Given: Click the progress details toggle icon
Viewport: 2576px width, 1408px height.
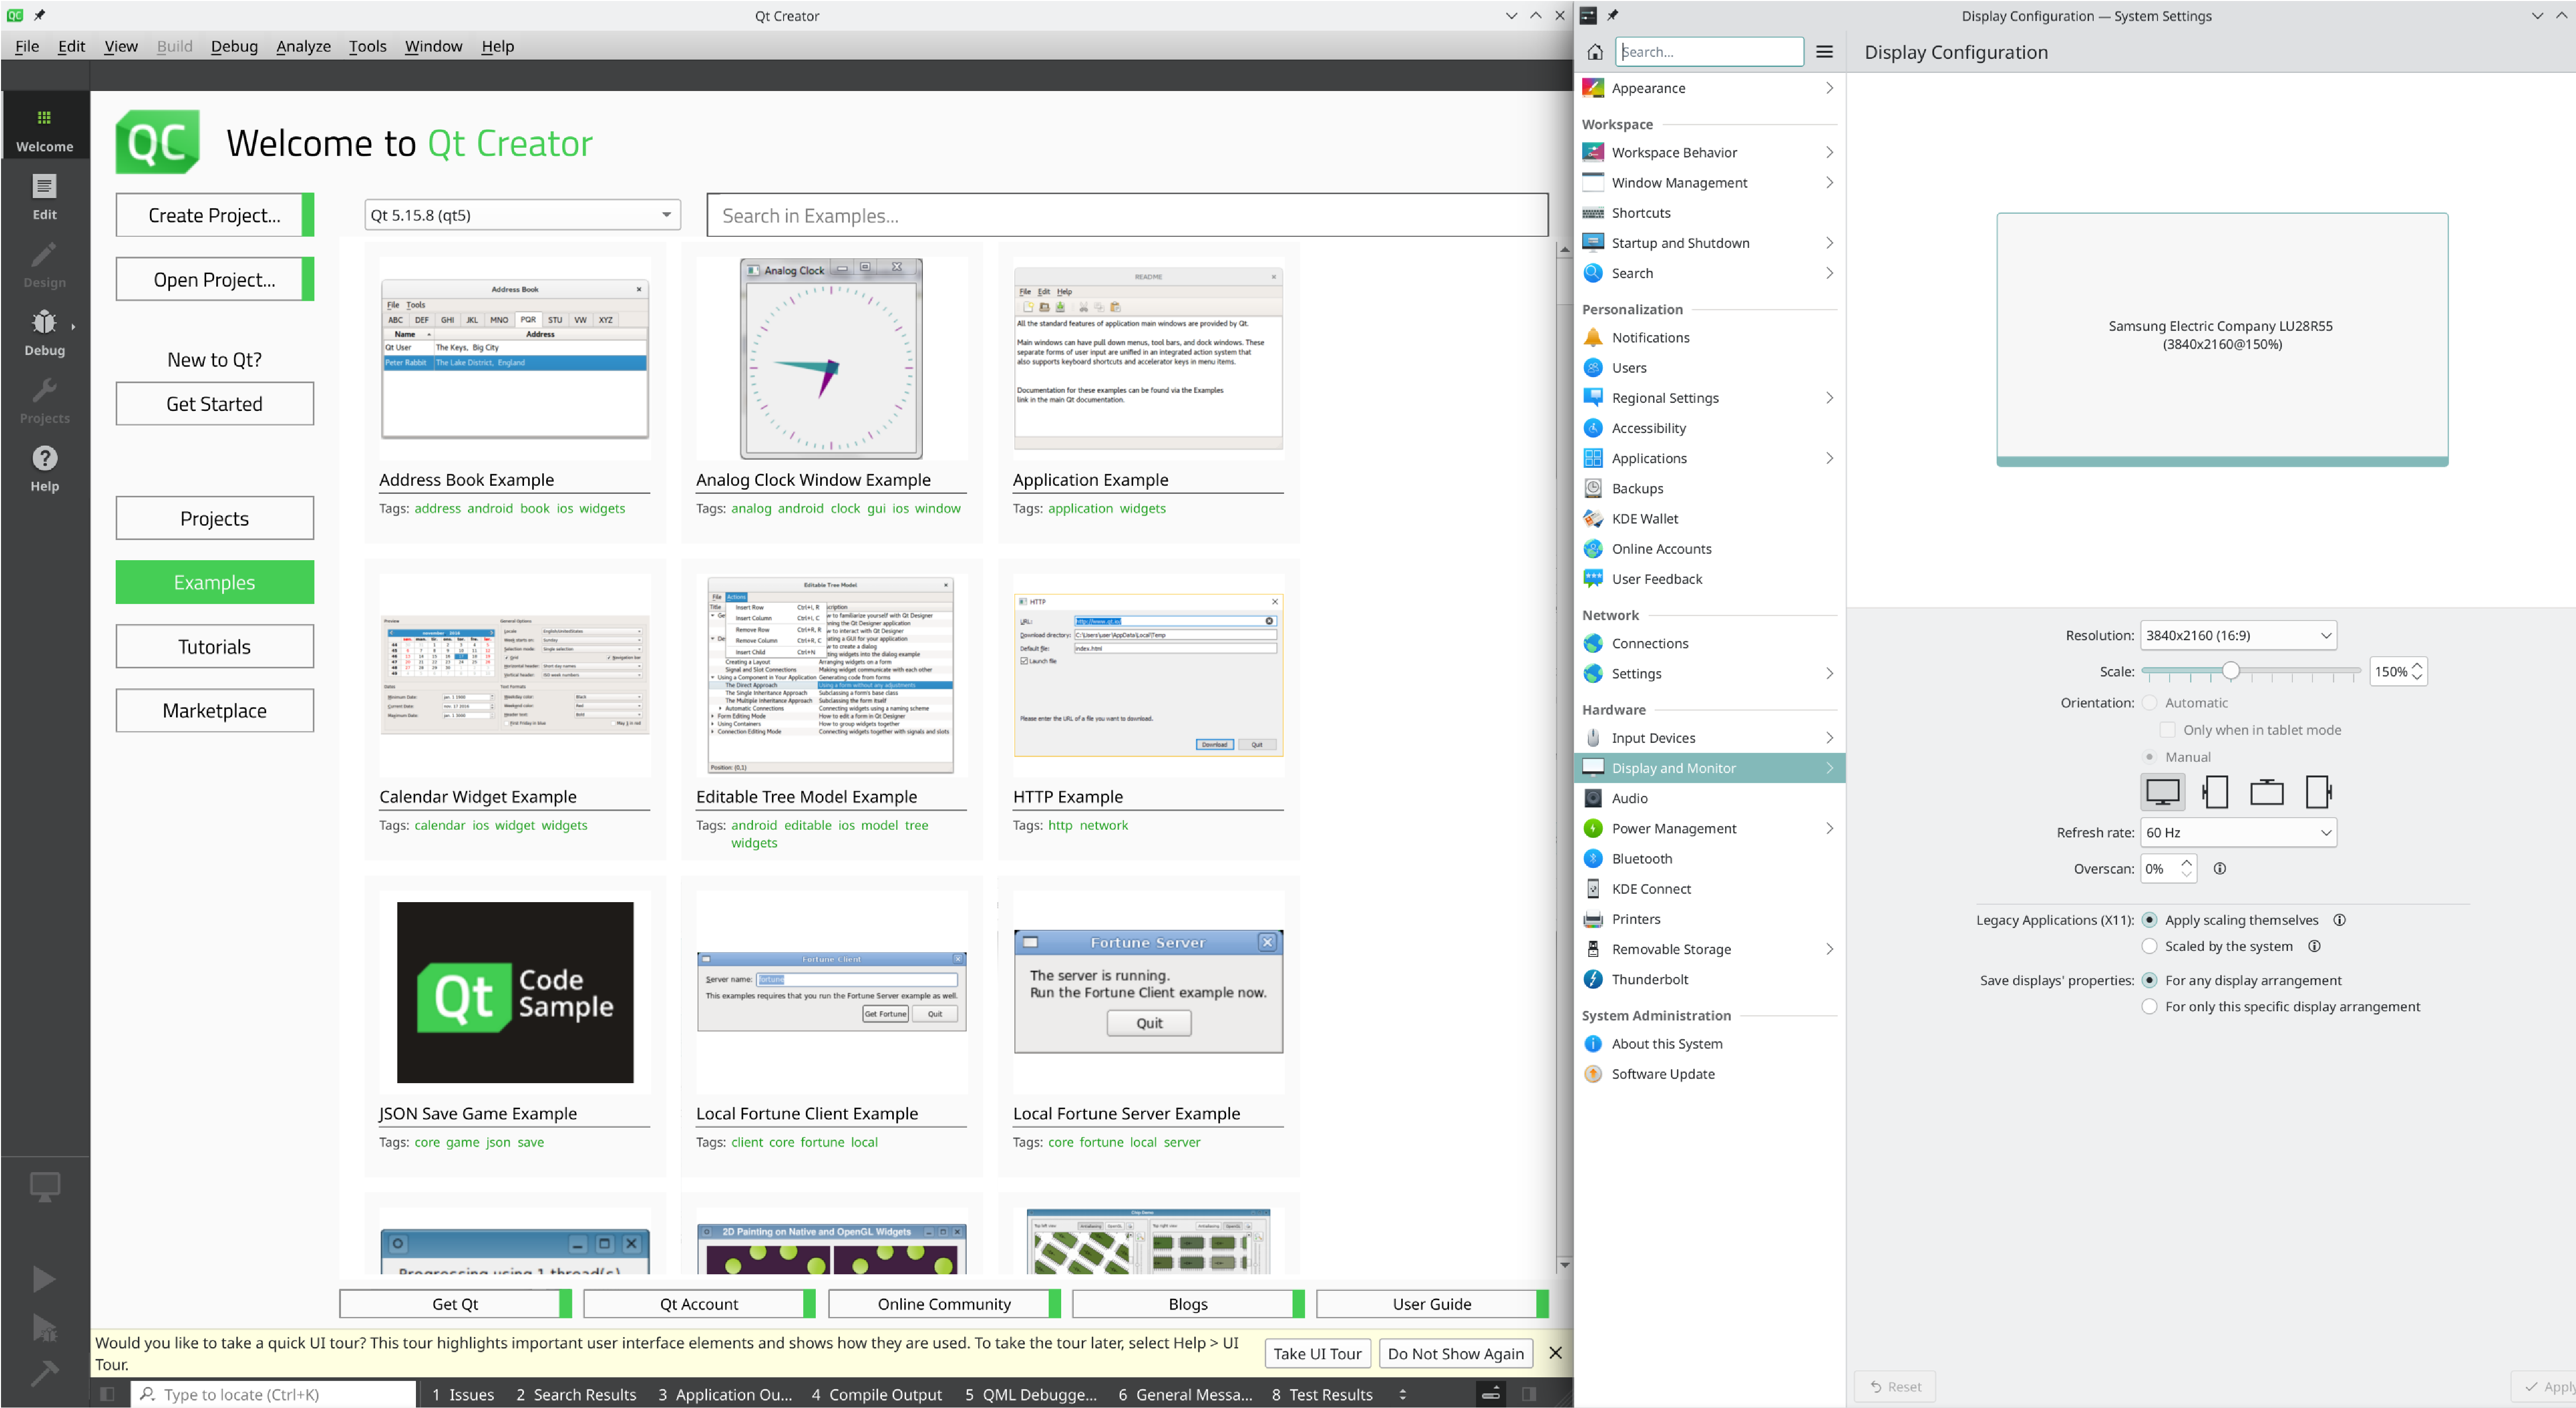Looking at the screenshot, I should click(1490, 1394).
